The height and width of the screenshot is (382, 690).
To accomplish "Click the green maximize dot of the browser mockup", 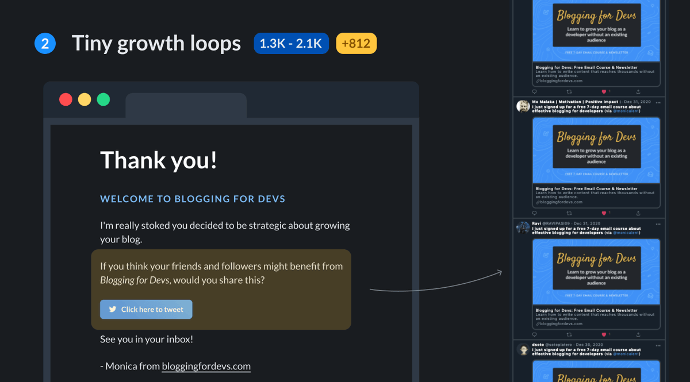I will click(103, 99).
